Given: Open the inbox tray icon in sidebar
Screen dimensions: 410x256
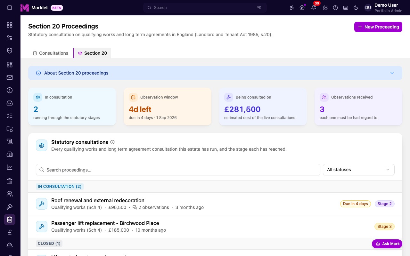Looking at the screenshot, I should (x=10, y=103).
